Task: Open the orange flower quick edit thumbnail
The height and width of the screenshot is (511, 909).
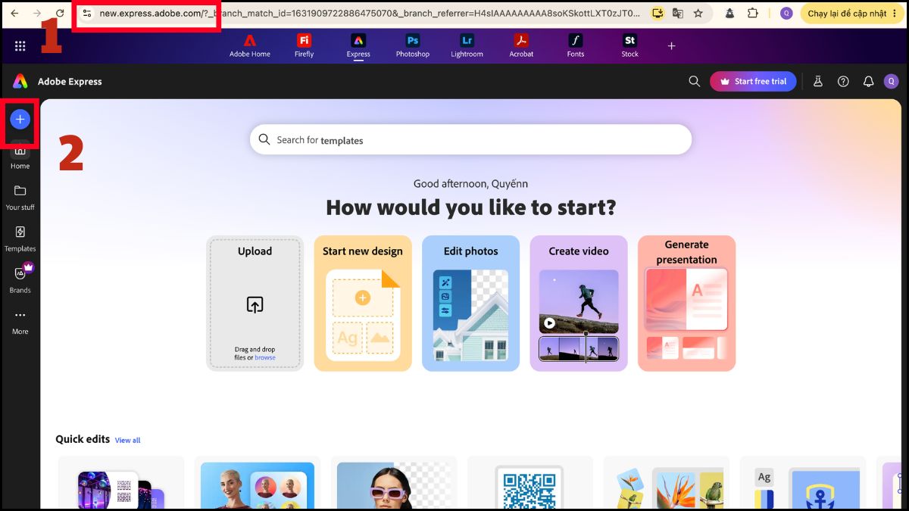Action: [667, 483]
